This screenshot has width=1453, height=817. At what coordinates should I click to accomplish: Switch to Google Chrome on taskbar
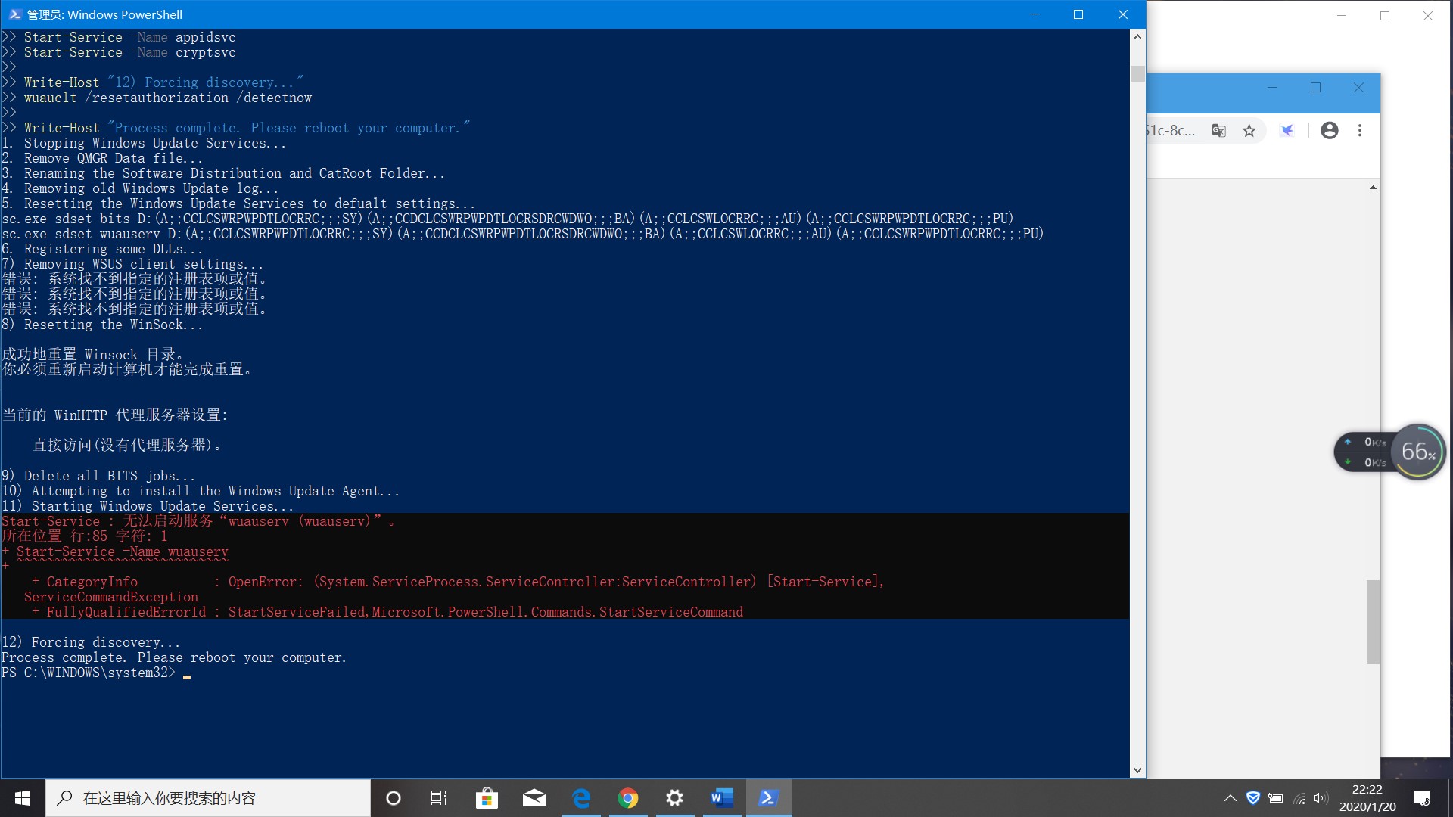tap(628, 798)
